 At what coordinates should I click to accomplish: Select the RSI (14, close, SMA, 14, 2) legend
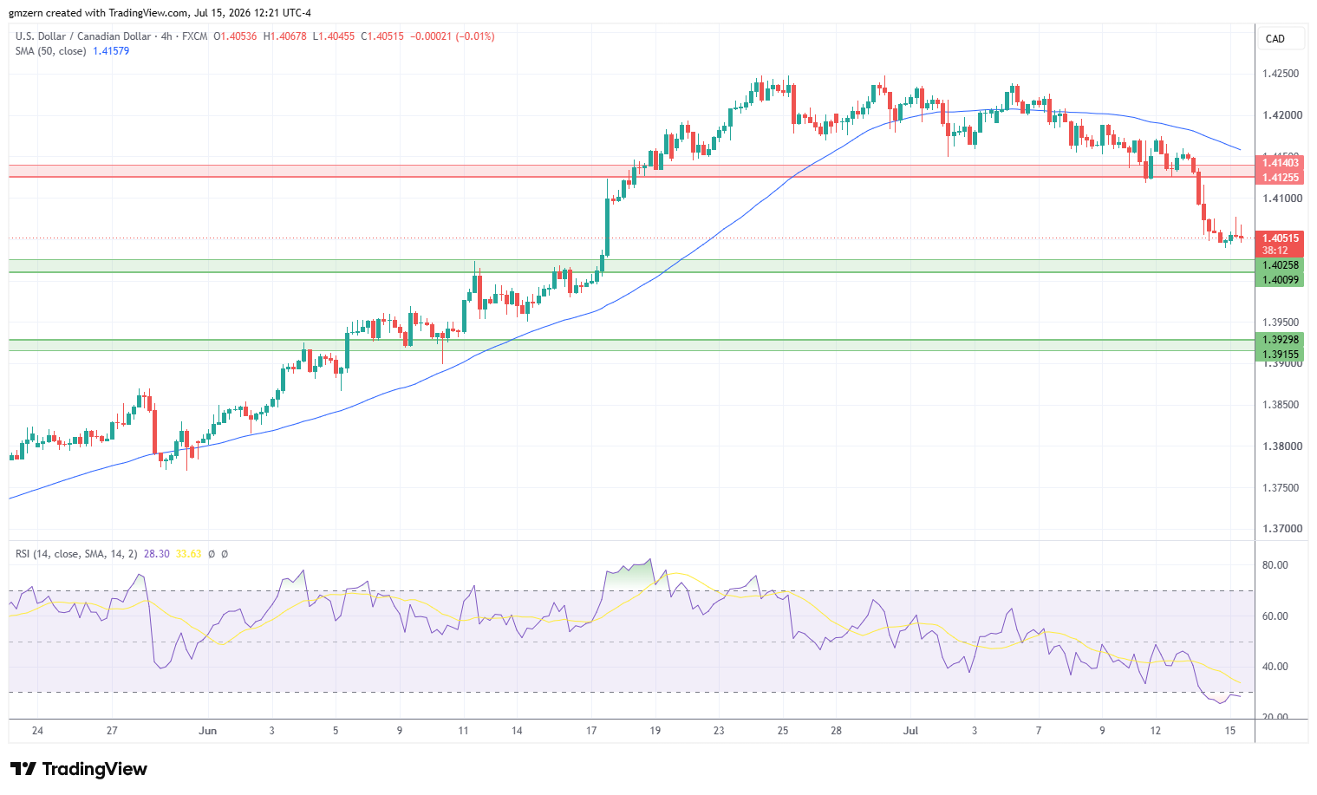[76, 553]
